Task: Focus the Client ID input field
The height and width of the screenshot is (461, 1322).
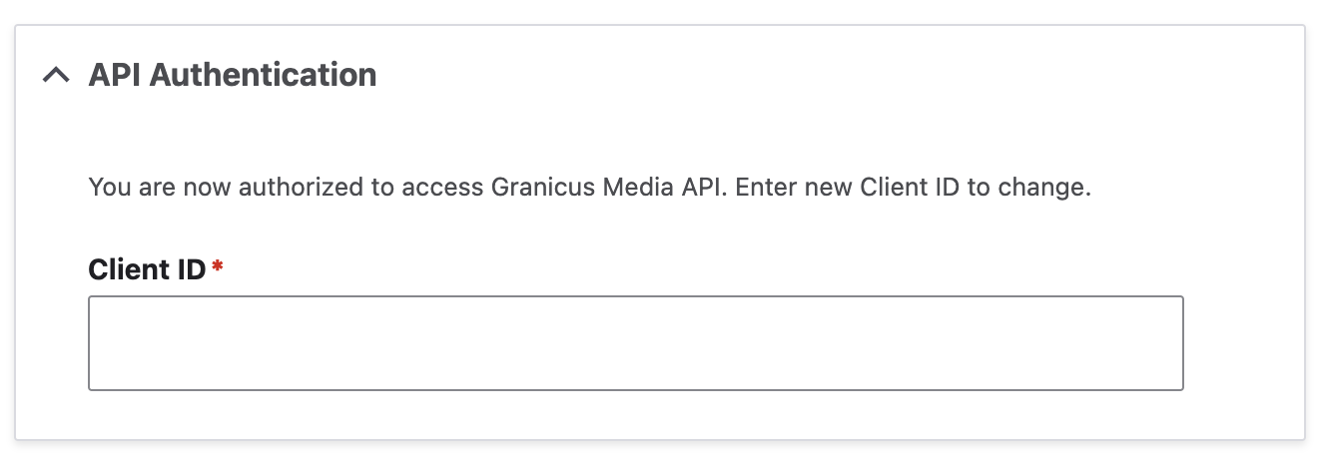Action: [x=635, y=342]
